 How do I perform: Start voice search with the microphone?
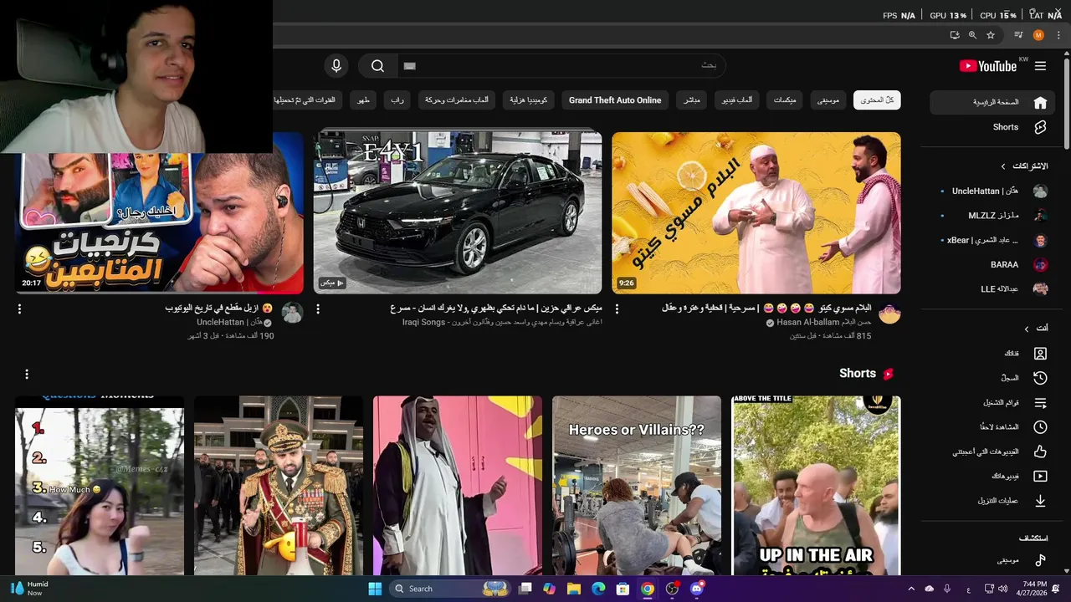click(x=336, y=66)
